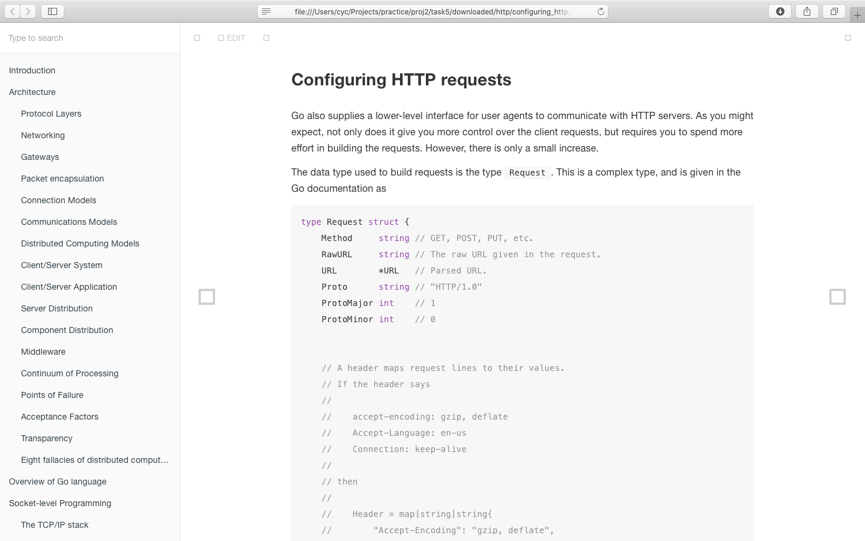Click the file URL address bar
Screen dimensions: 865x541
[432, 11]
